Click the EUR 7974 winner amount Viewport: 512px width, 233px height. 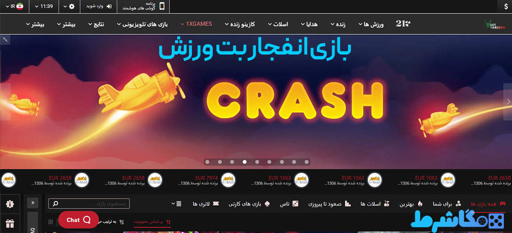pos(207,178)
